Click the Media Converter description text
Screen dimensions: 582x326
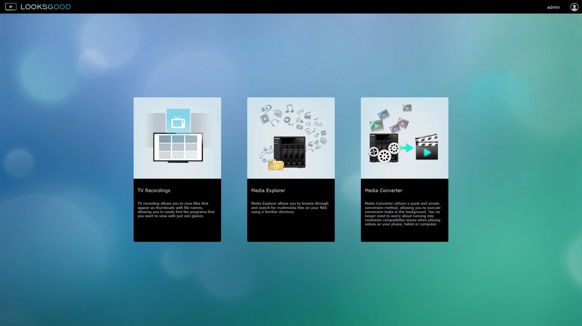tap(403, 214)
